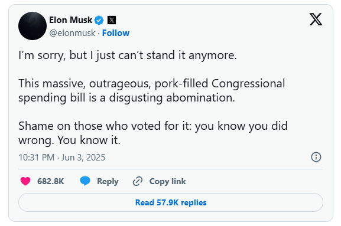341x226 pixels.
Task: Click the X logo in top-right corner
Action: pos(316,19)
